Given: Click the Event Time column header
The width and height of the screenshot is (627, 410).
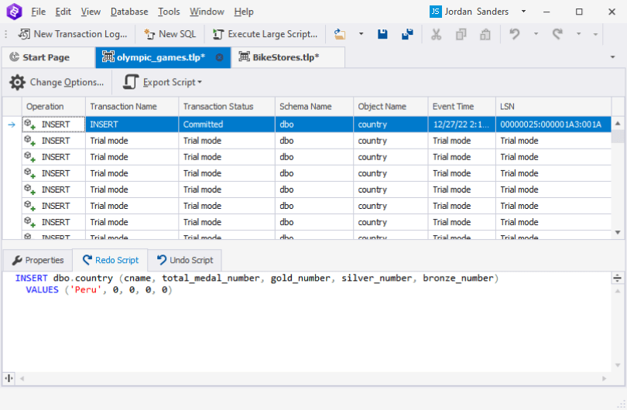Looking at the screenshot, I should coord(461,107).
